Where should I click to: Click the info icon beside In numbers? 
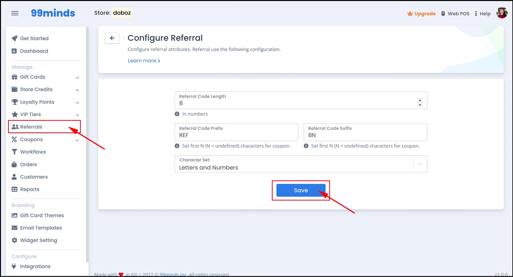coord(177,114)
